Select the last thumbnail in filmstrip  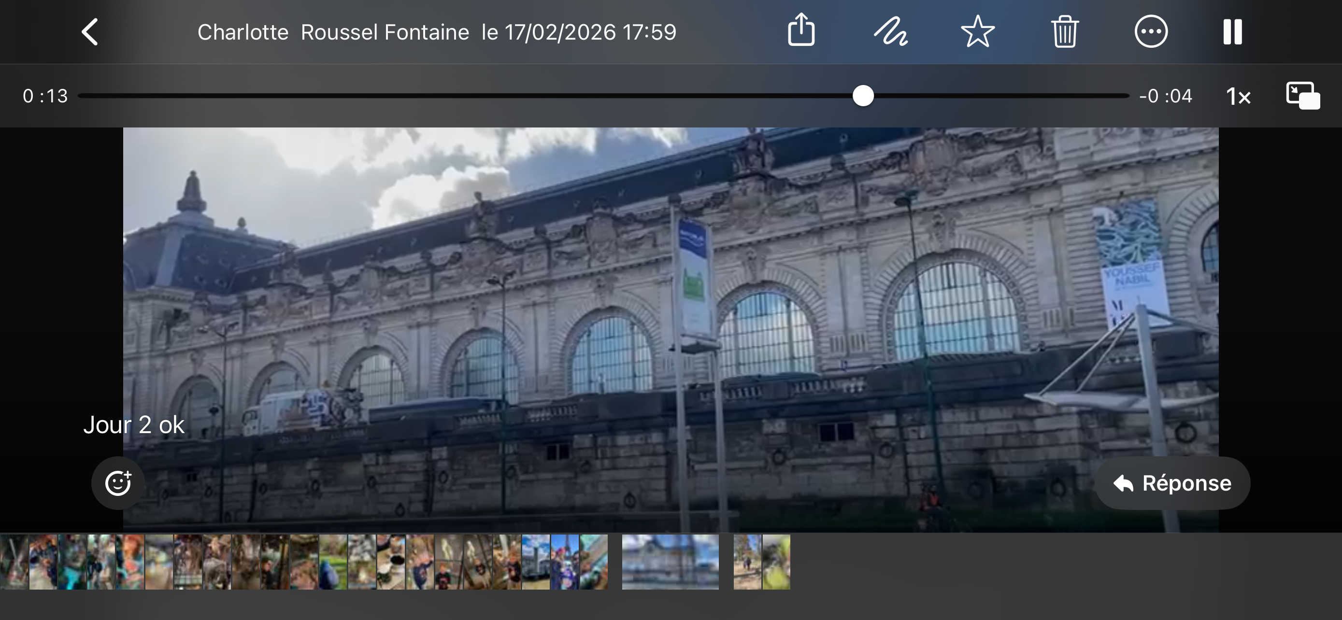click(x=776, y=562)
